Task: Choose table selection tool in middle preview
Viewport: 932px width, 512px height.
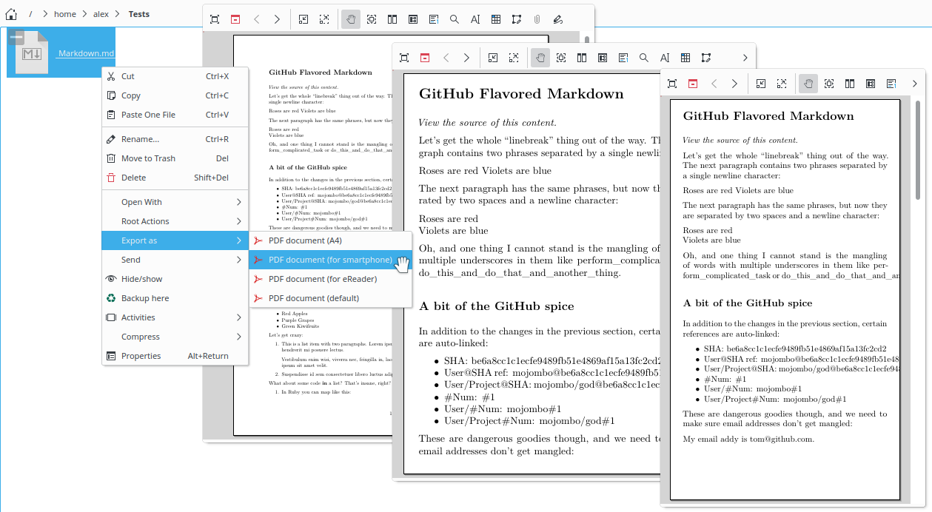Action: pos(685,58)
